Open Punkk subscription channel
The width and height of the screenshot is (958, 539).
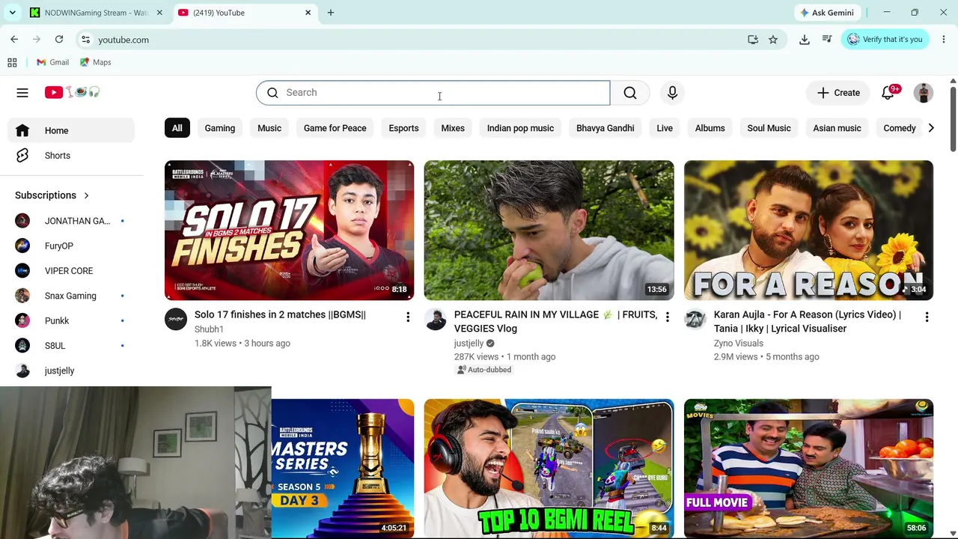(72, 320)
